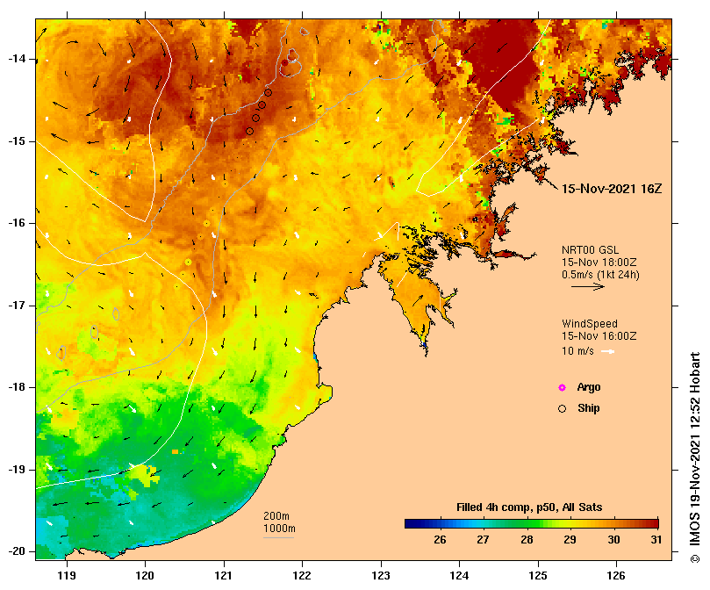This screenshot has width=710, height=590.
Task: Click the colorbar value 26
Action: pos(440,540)
